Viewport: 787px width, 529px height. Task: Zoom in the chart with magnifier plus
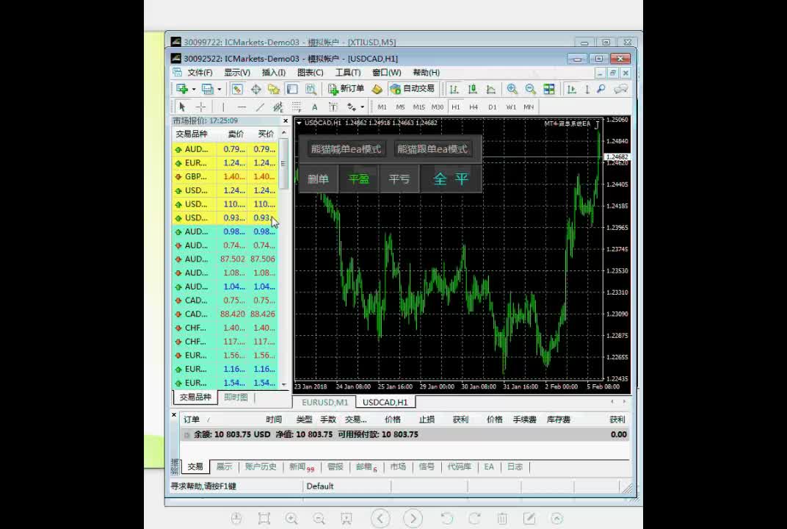(512, 89)
